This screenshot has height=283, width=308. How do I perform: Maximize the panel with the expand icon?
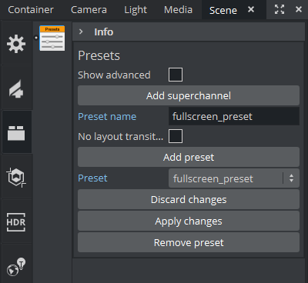click(x=280, y=9)
